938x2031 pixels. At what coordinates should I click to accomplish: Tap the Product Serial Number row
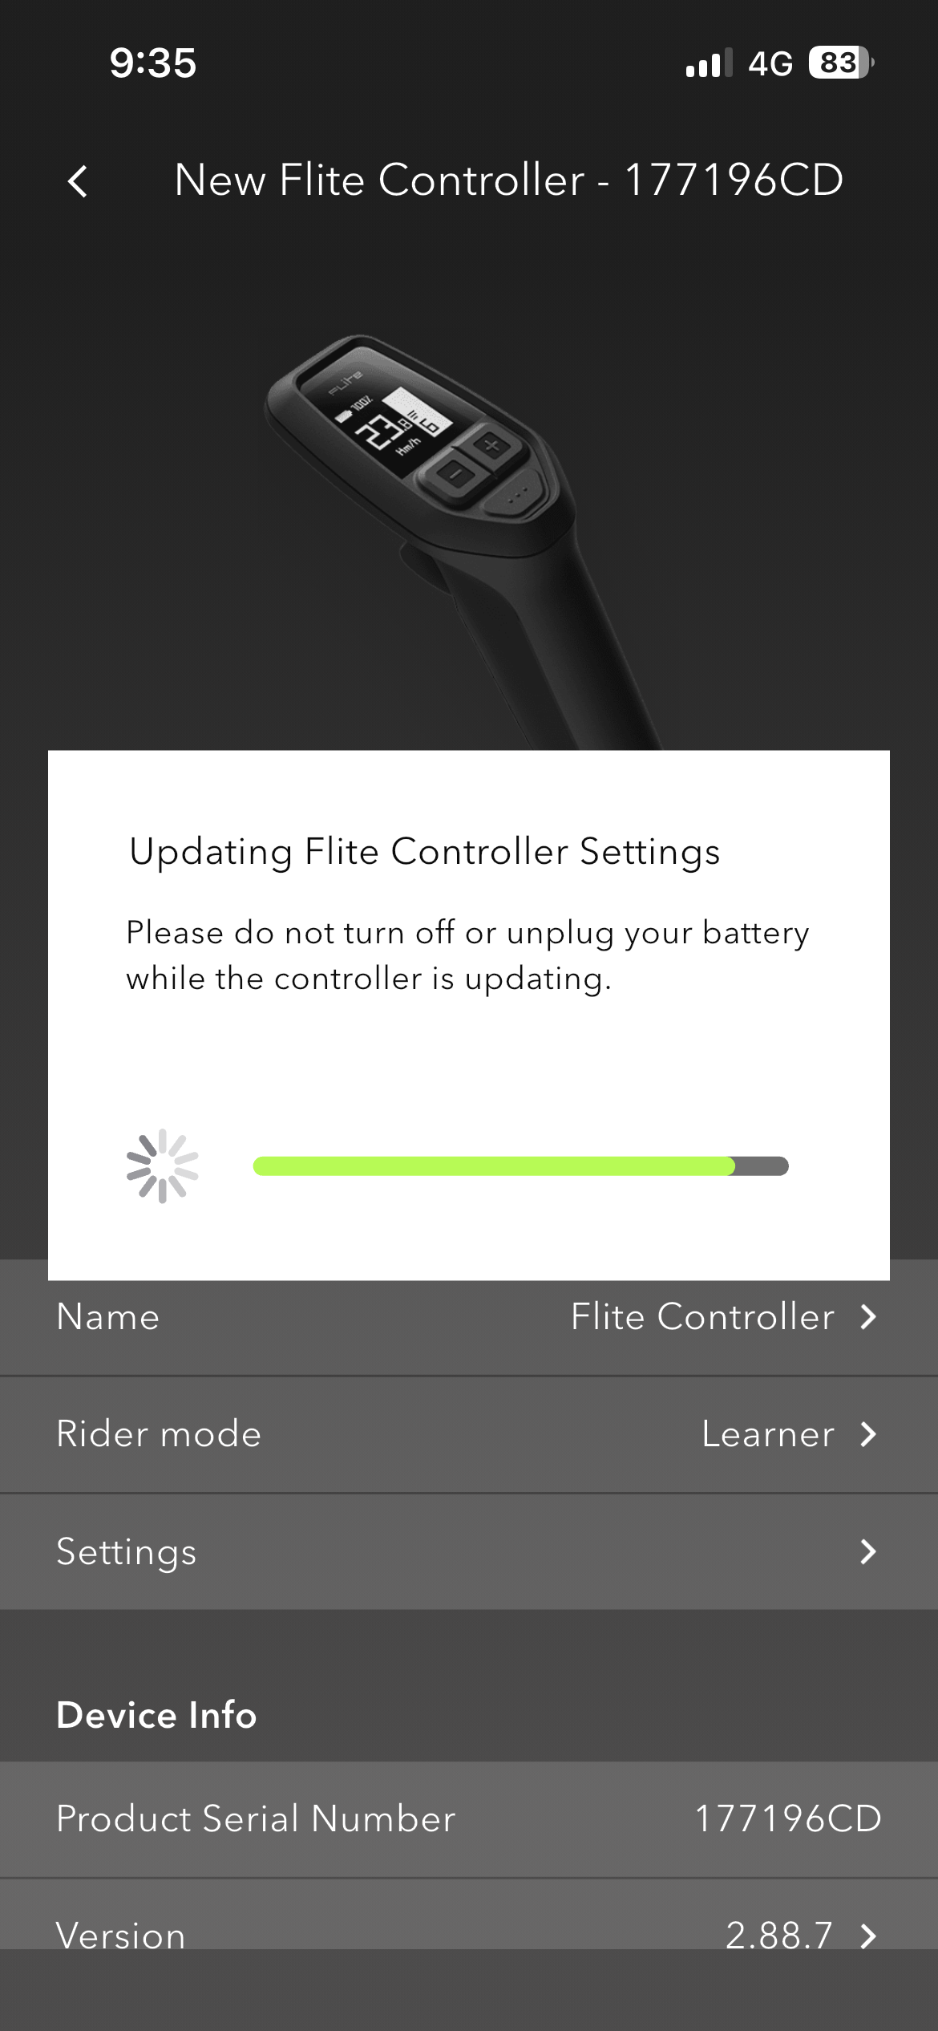click(469, 1819)
